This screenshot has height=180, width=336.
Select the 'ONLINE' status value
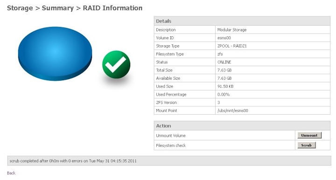click(224, 62)
